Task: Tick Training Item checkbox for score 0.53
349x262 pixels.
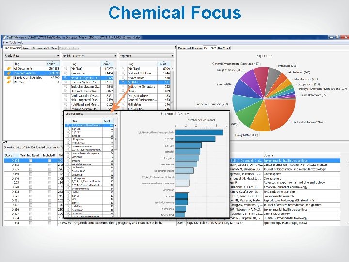Action: pyautogui.click(x=31, y=183)
